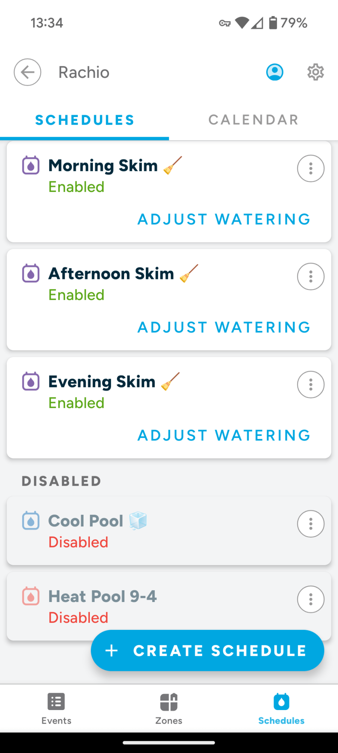Image resolution: width=338 pixels, height=753 pixels.
Task: Open Evening Skim three-dot options menu
Action: (311, 384)
